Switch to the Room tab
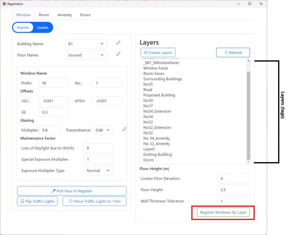 [x=44, y=15]
